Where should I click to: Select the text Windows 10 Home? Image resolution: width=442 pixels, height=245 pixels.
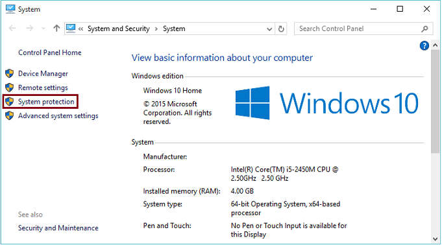click(x=173, y=91)
